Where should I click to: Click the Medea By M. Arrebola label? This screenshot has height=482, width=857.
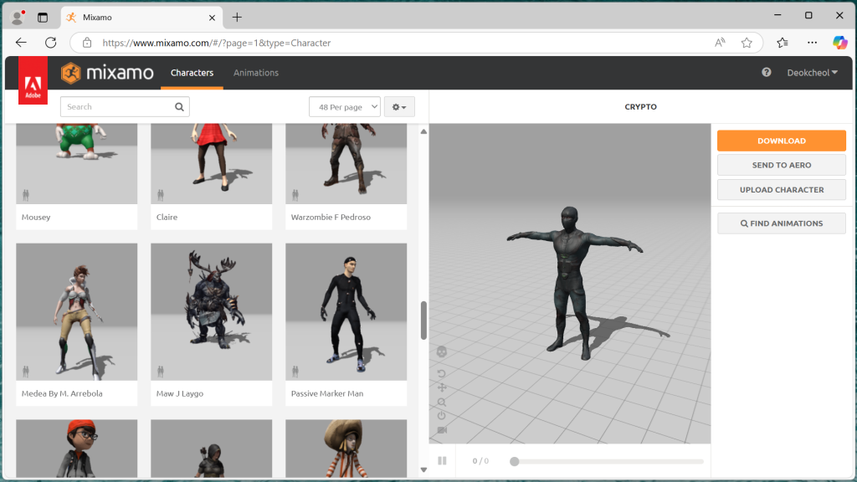click(x=62, y=393)
